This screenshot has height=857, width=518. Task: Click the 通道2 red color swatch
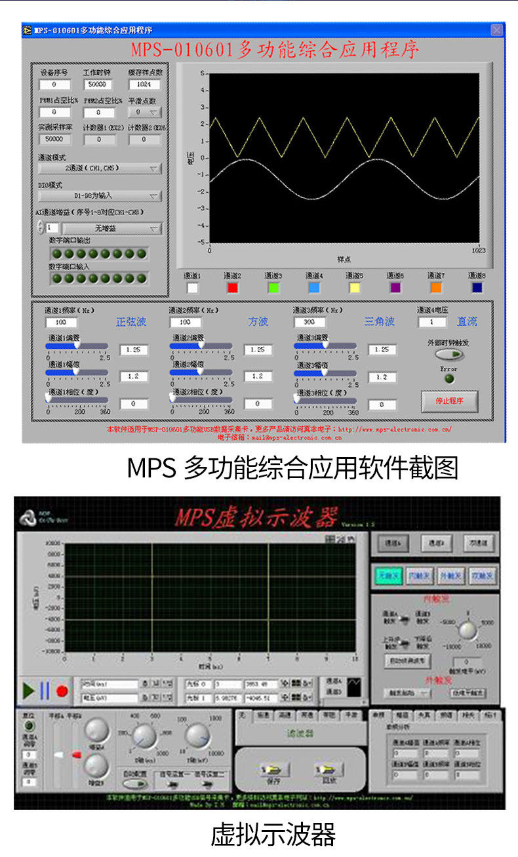click(x=233, y=287)
